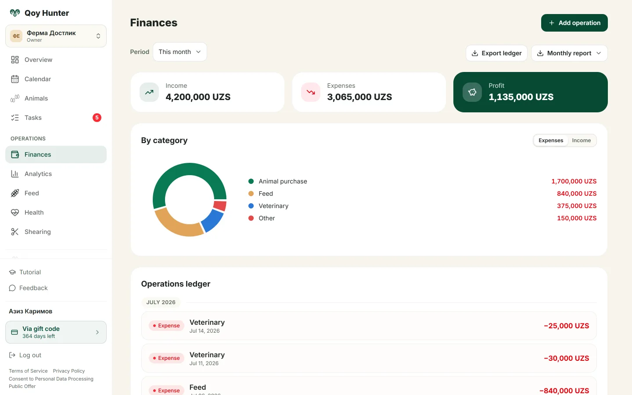632x395 pixels.
Task: Click the 1,700,000 UZS category amount
Action: coord(574,181)
